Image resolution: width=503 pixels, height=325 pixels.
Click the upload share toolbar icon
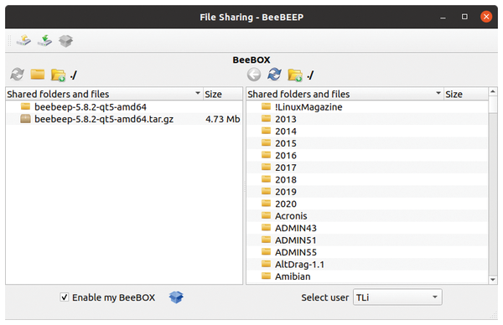coord(23,41)
